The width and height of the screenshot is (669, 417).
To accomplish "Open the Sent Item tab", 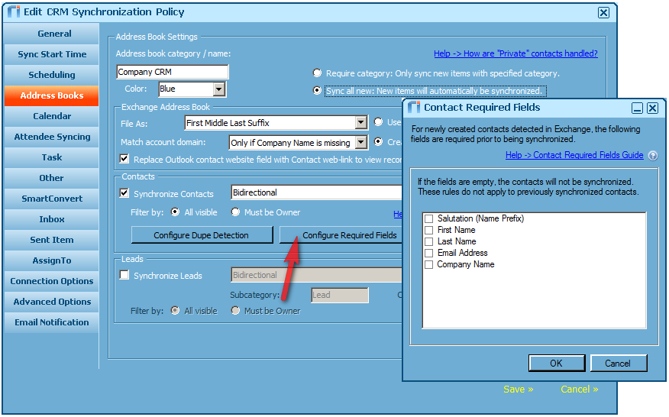I will pyautogui.click(x=52, y=240).
